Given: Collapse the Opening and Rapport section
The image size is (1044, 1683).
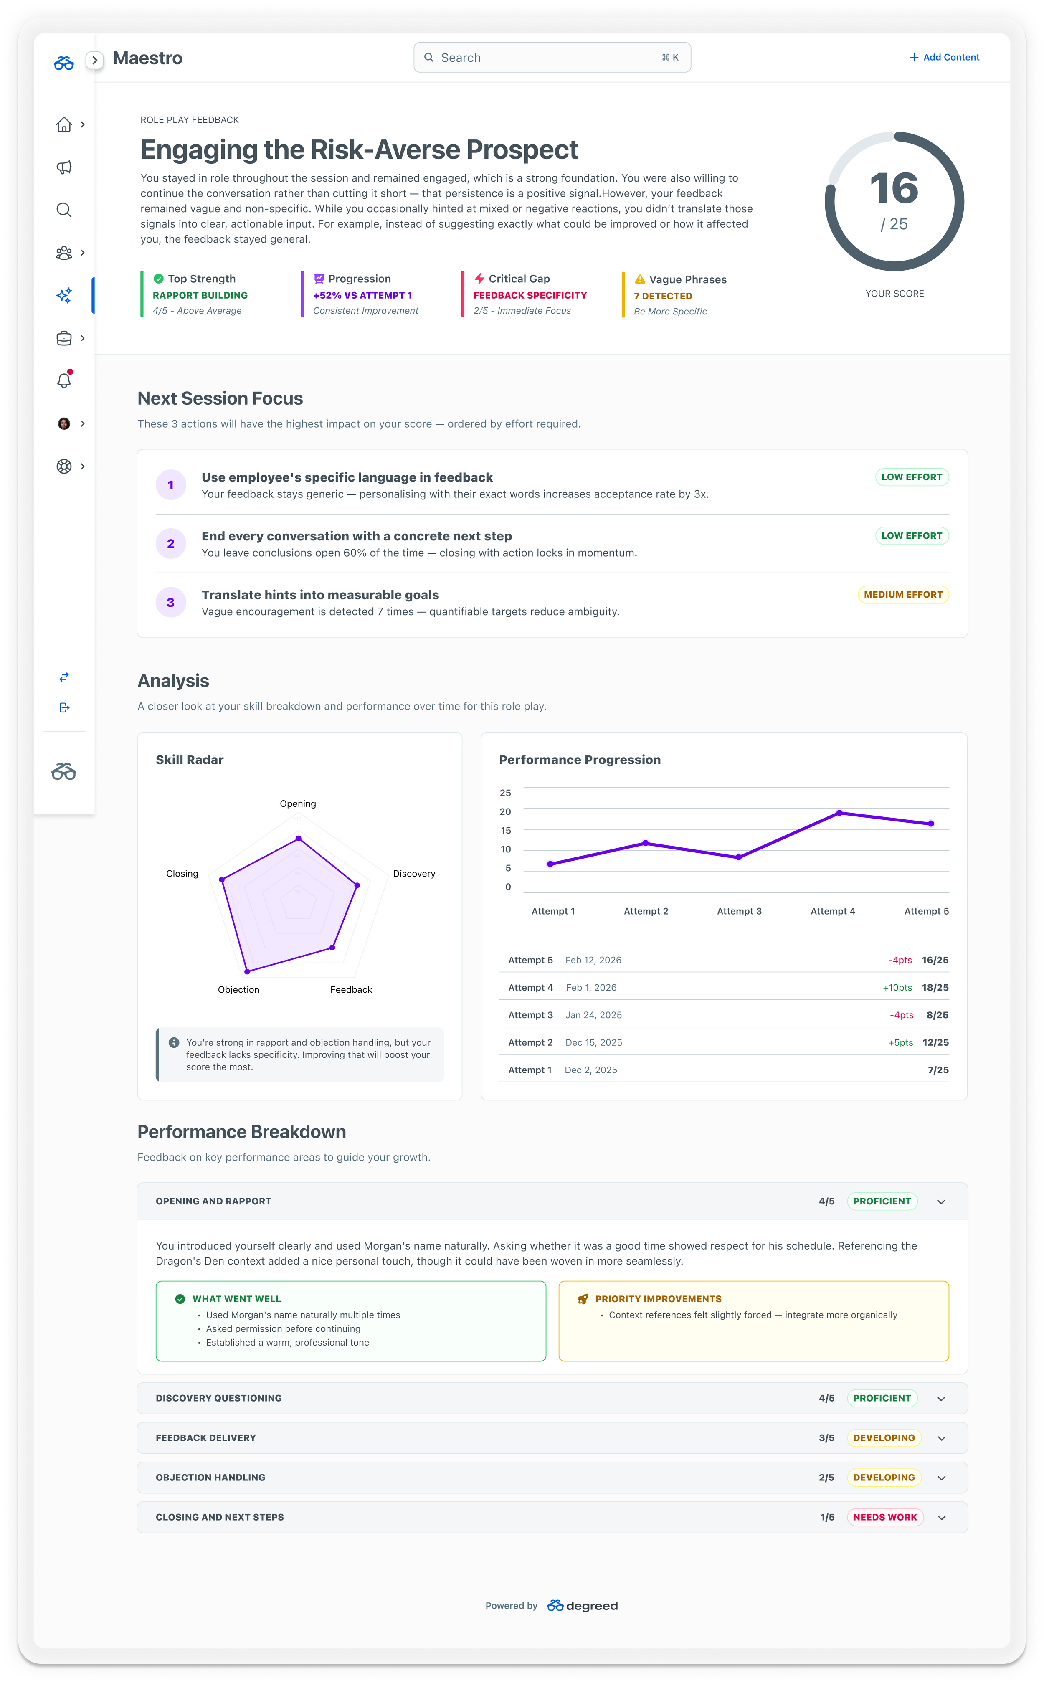Looking at the screenshot, I should pos(941,1202).
